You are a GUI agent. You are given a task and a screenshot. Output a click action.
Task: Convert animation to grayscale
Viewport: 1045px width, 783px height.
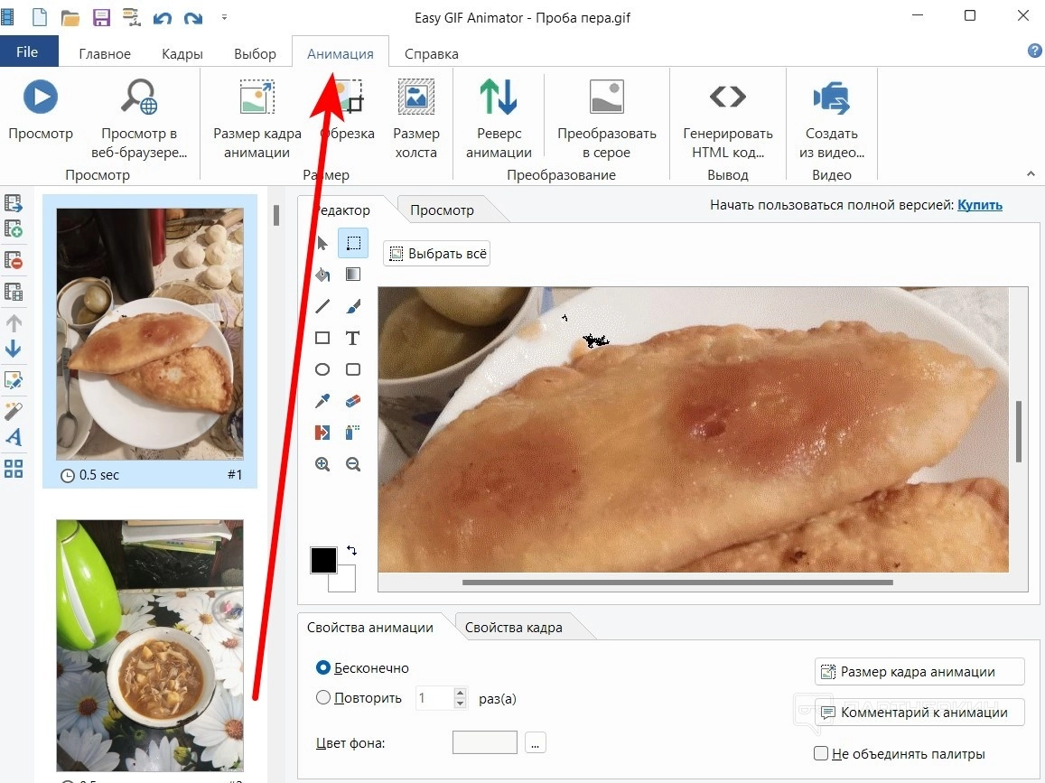pyautogui.click(x=606, y=120)
